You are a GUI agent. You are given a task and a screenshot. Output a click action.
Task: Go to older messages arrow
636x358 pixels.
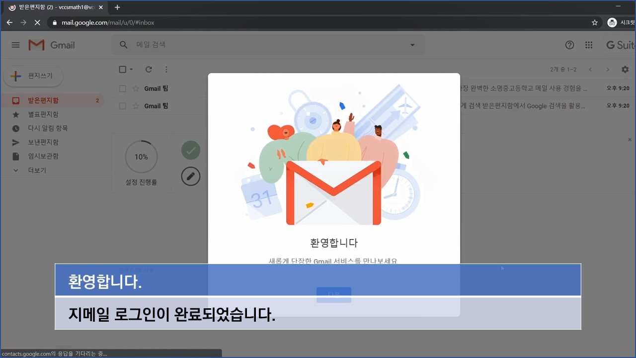[608, 70]
